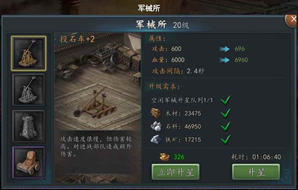
Task: Click the iron ore resource icon
Action: click(x=156, y=140)
